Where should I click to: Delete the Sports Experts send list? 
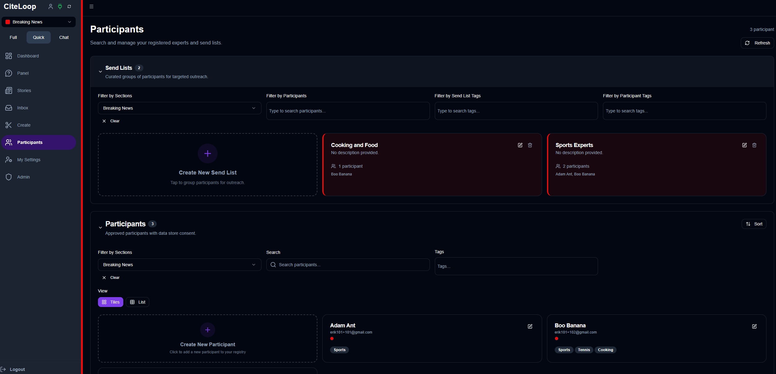click(x=754, y=145)
